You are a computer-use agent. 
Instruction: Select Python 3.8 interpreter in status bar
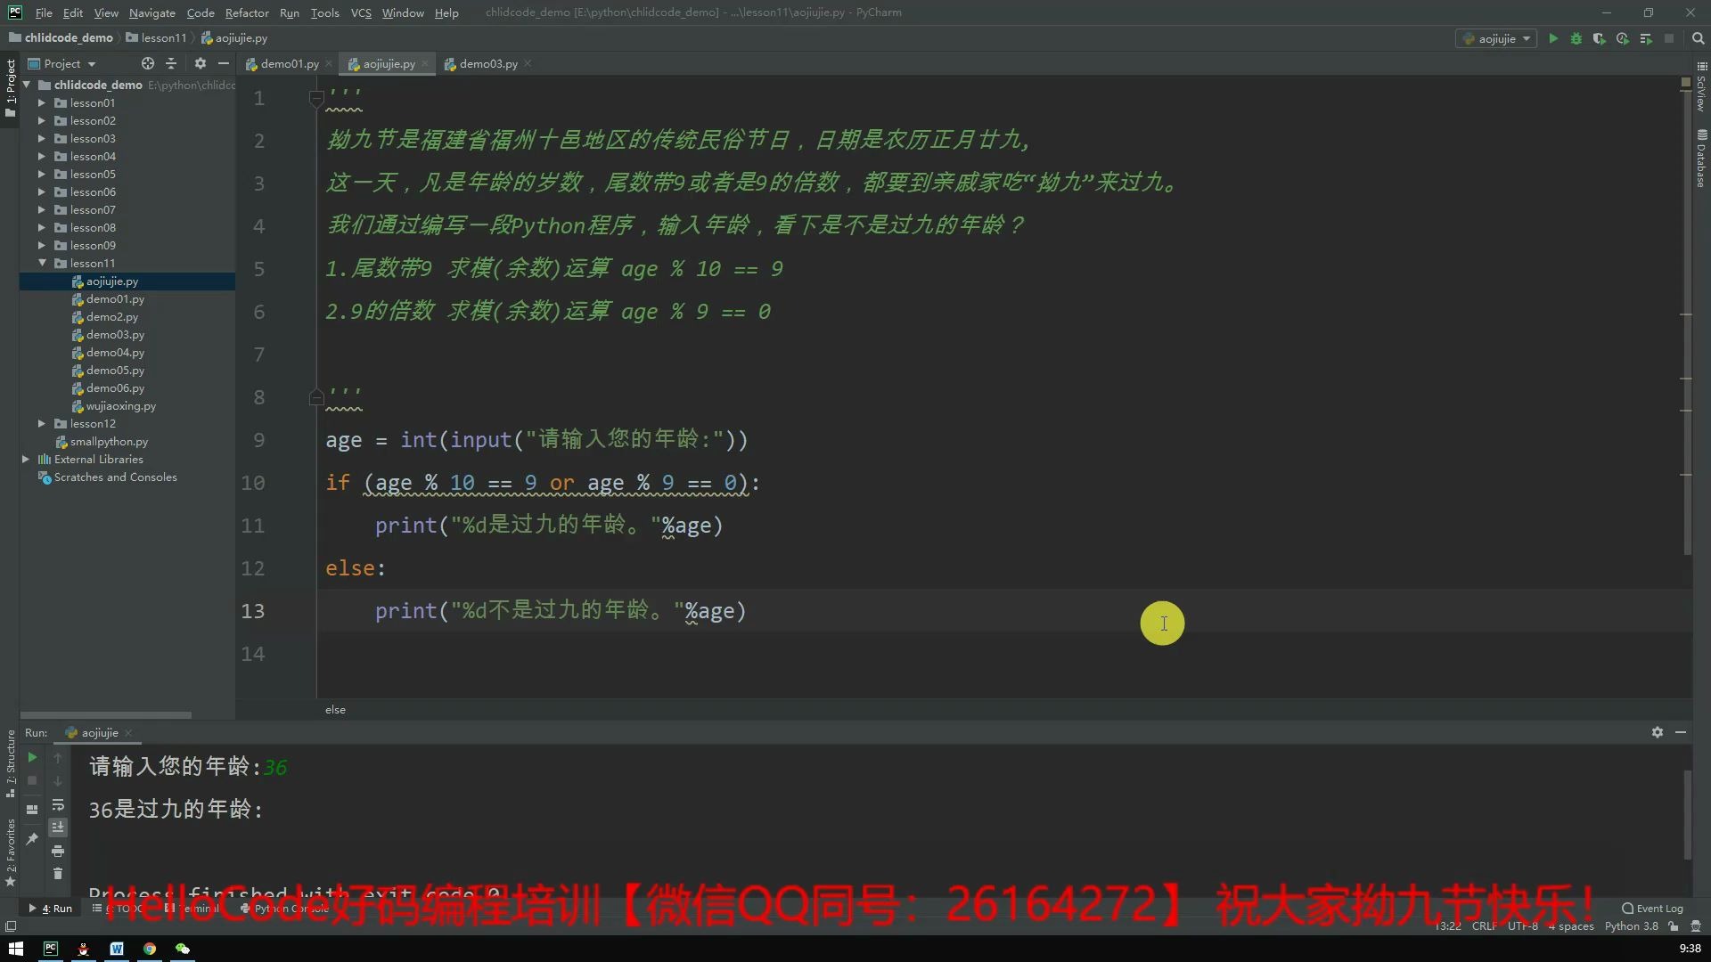(x=1631, y=926)
